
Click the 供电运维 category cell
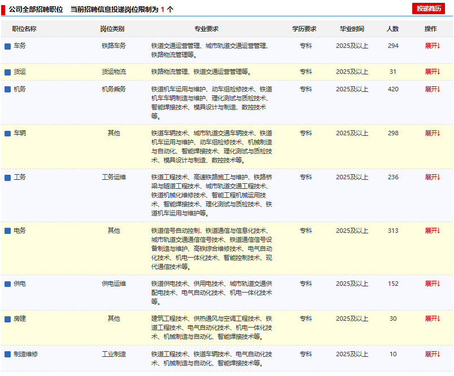[114, 284]
